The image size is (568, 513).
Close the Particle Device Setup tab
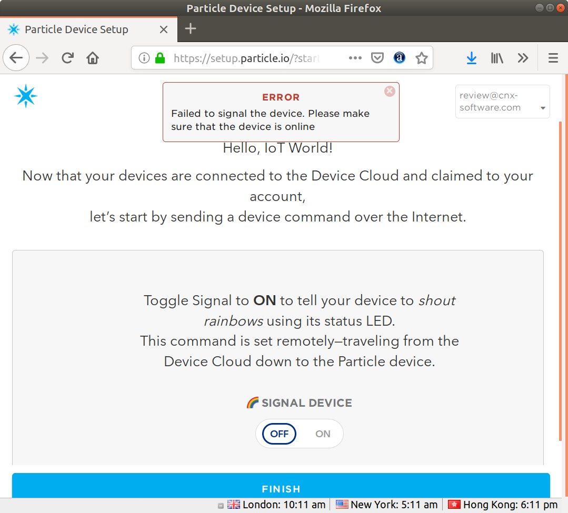(x=164, y=29)
